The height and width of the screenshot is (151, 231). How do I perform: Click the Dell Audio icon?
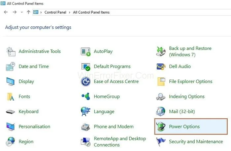click(x=161, y=66)
